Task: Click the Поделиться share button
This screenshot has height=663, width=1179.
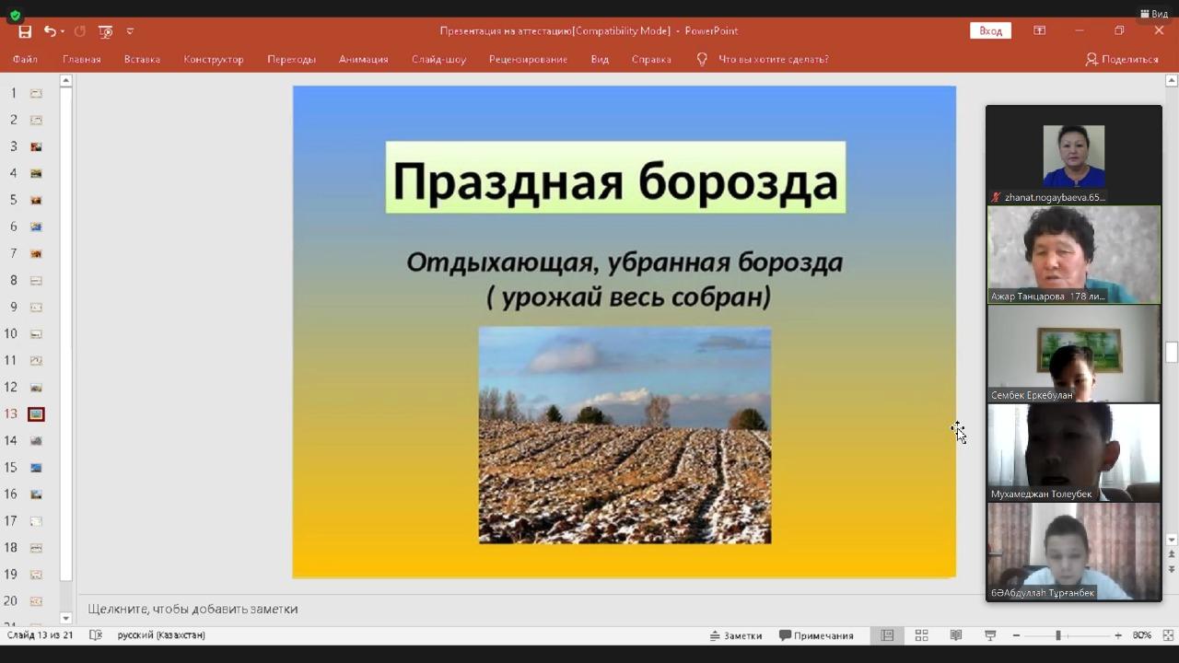Action: (1121, 59)
